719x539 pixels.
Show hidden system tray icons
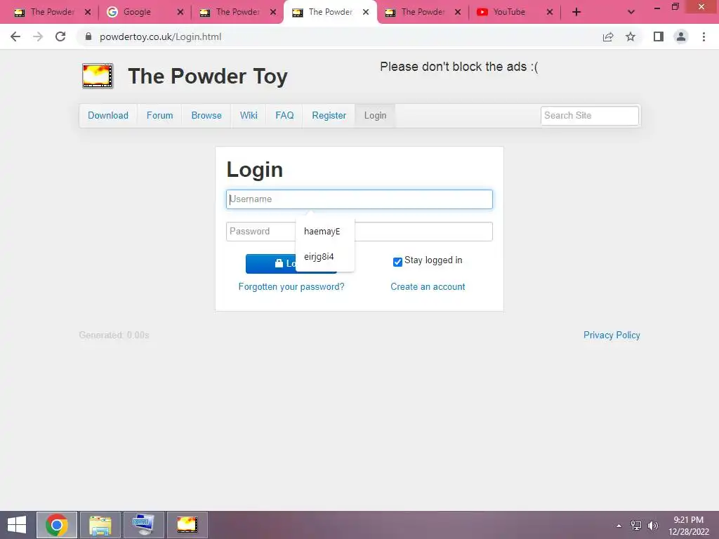pyautogui.click(x=619, y=525)
